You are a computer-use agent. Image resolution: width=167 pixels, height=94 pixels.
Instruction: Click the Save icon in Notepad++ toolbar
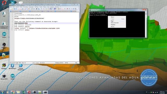click(15, 9)
